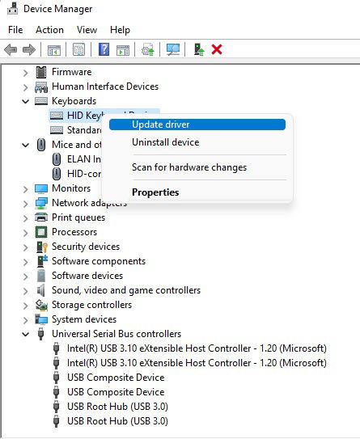Select the first USB Composite Device entry
The image size is (360, 439).
(116, 378)
